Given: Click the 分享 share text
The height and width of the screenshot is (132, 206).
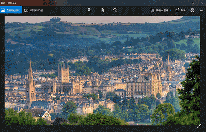Looking at the screenshot, I should pyautogui.click(x=183, y=10).
